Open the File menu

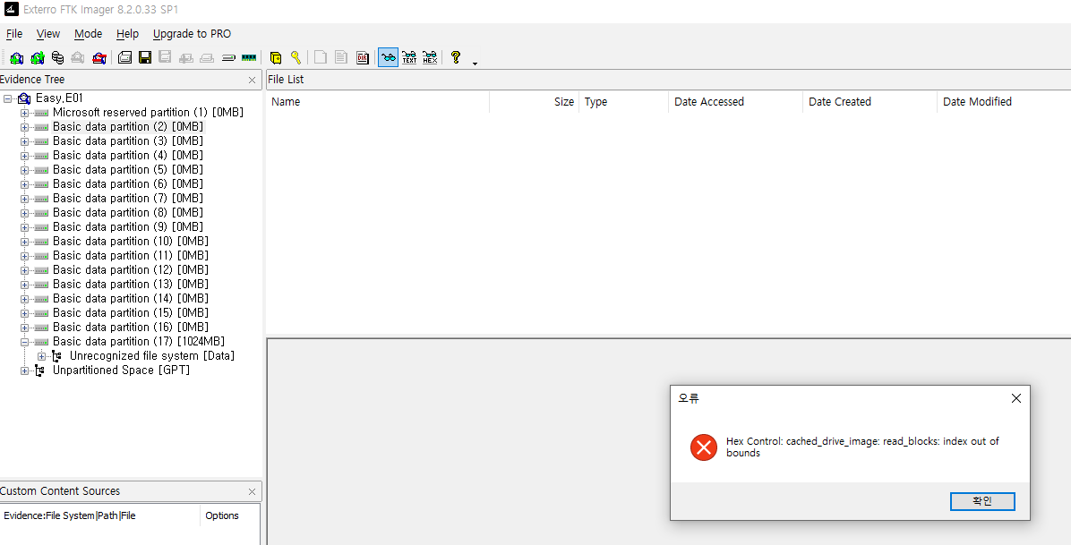pyautogui.click(x=14, y=34)
